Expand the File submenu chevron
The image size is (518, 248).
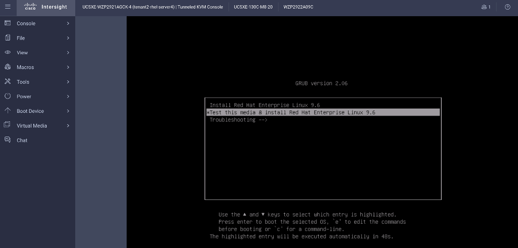68,38
